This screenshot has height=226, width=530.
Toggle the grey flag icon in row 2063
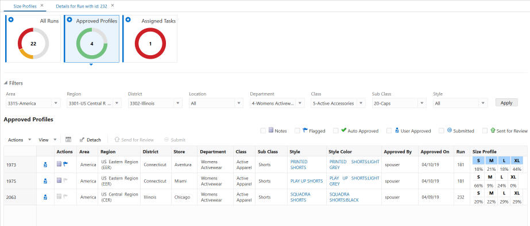(x=65, y=197)
